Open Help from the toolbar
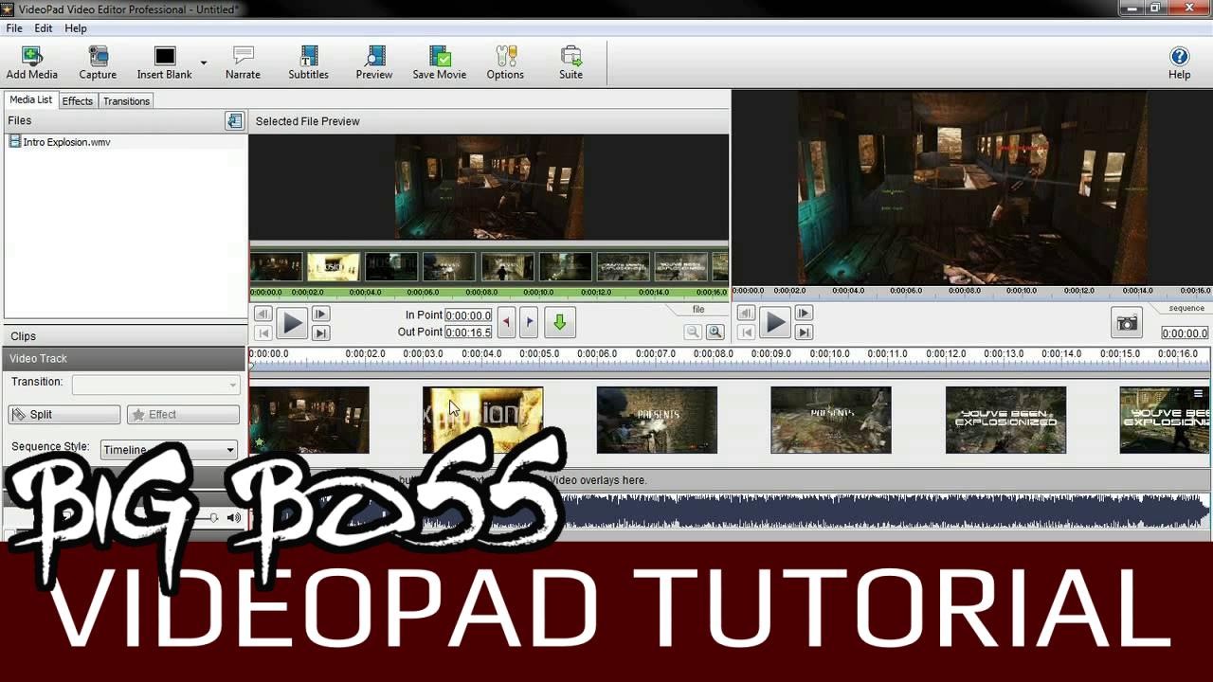Image resolution: width=1213 pixels, height=682 pixels. tap(1179, 63)
